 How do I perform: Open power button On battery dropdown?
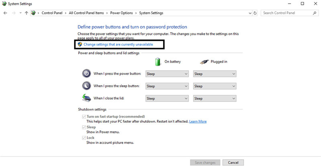tap(167, 74)
